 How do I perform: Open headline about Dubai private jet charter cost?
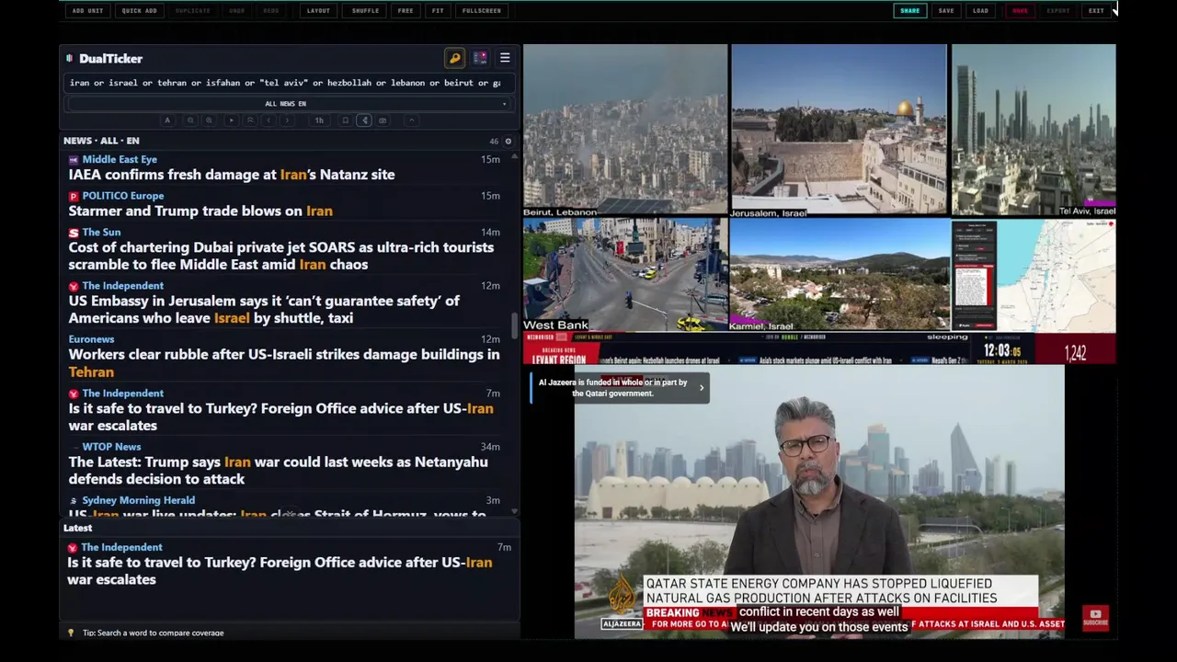[x=281, y=256]
